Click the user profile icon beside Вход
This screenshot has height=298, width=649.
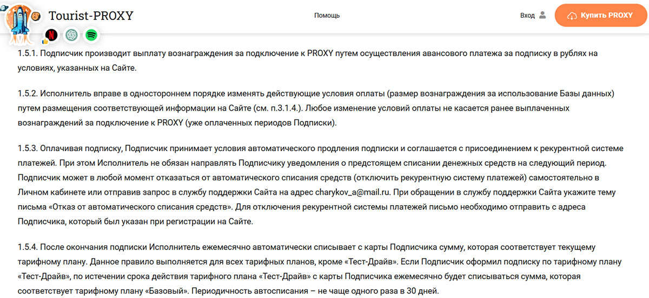[x=543, y=16]
